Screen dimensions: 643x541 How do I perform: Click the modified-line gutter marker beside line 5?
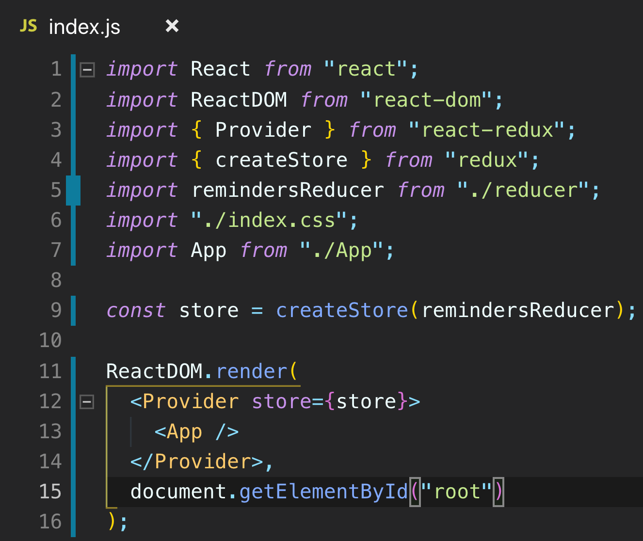tap(73, 190)
